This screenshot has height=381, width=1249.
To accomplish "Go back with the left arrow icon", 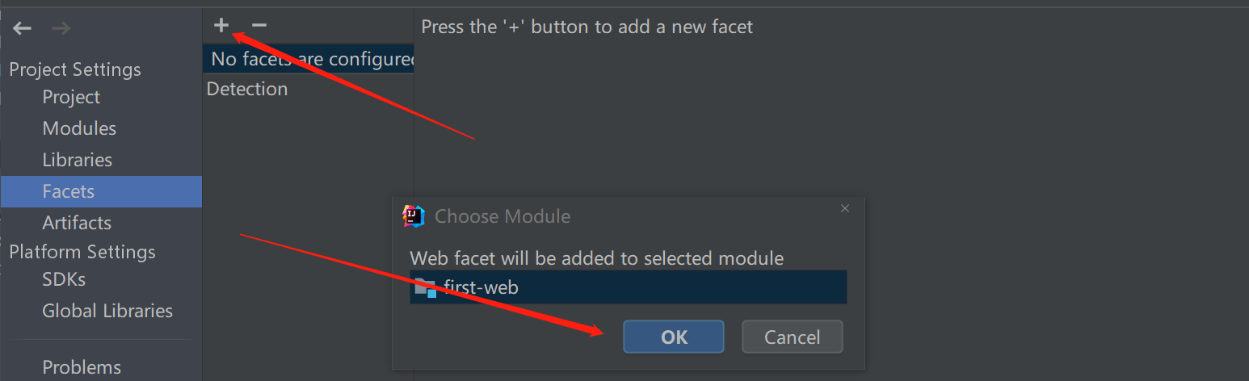I will click(x=22, y=28).
